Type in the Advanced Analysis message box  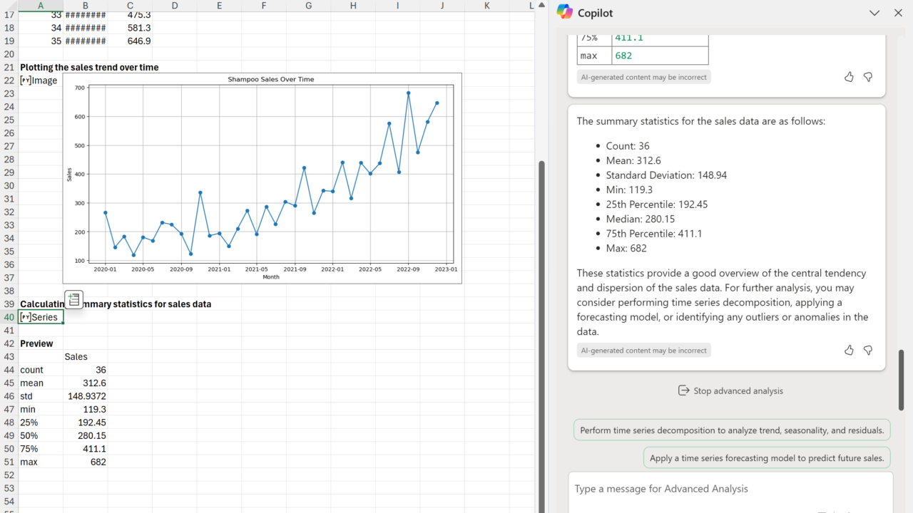coord(729,489)
